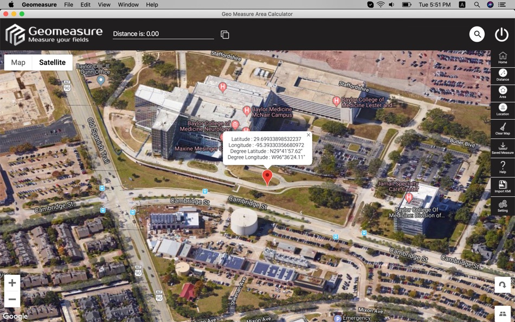515x322 pixels.
Task: Open the Window menu
Action: pyautogui.click(x=128, y=4)
